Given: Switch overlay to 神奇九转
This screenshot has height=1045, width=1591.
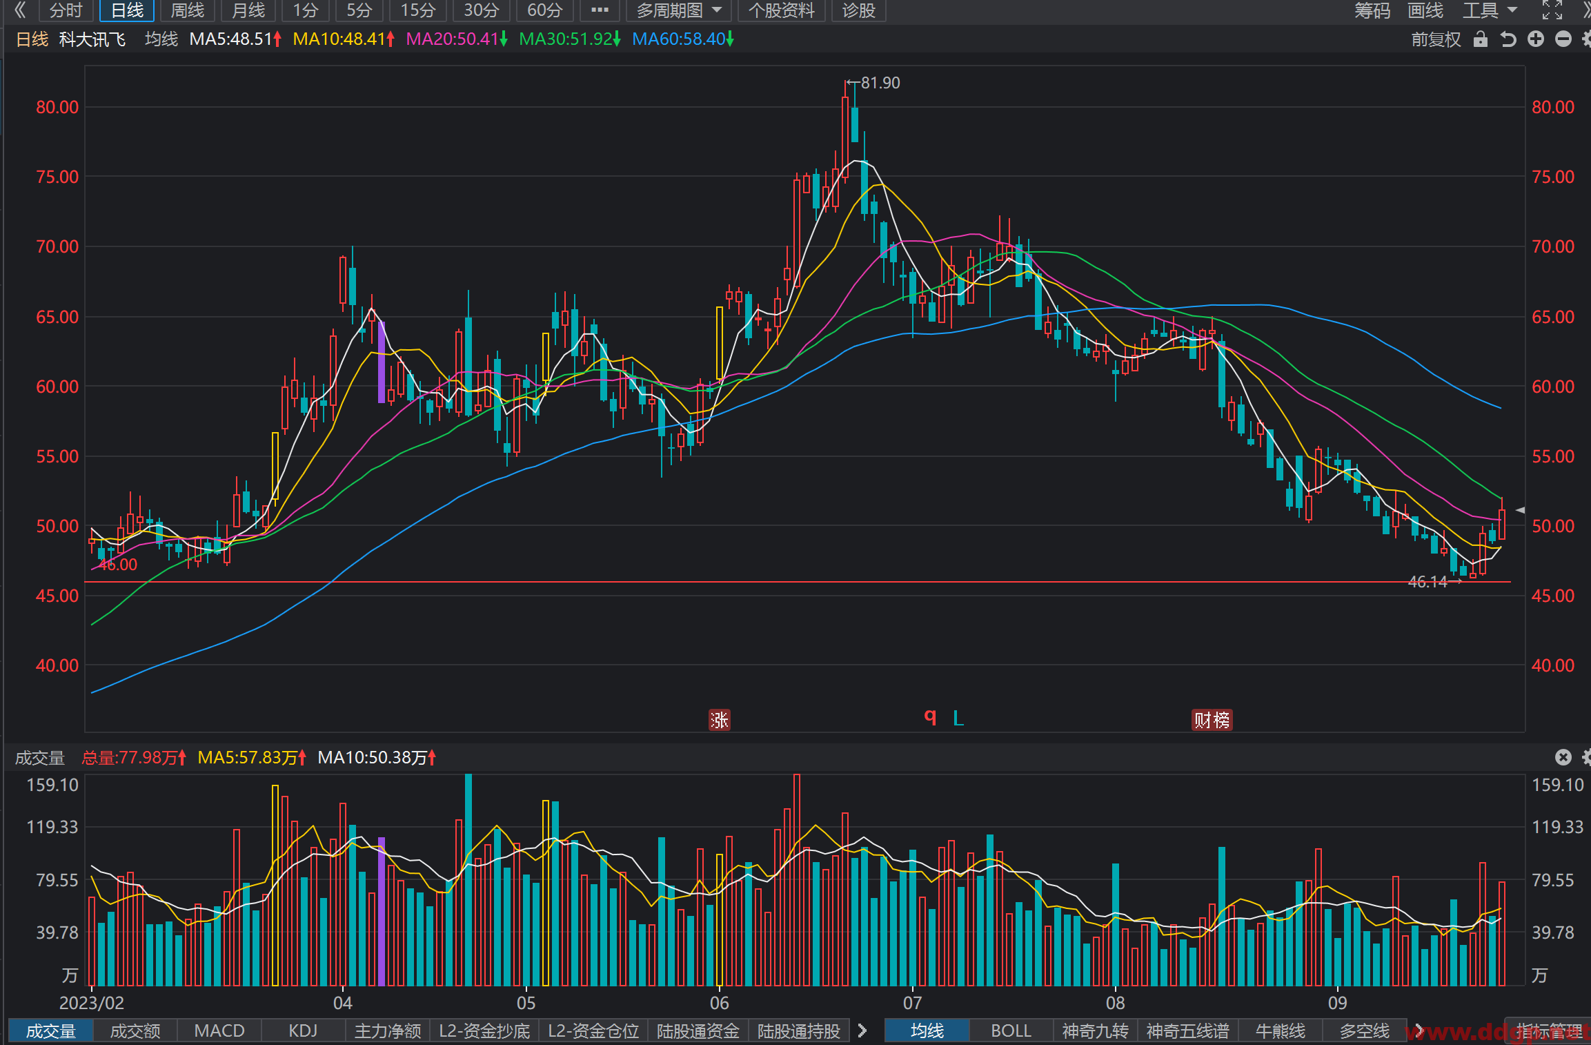Looking at the screenshot, I should (1096, 1031).
